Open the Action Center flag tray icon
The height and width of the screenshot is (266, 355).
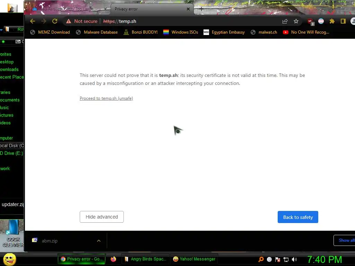tap(278, 259)
